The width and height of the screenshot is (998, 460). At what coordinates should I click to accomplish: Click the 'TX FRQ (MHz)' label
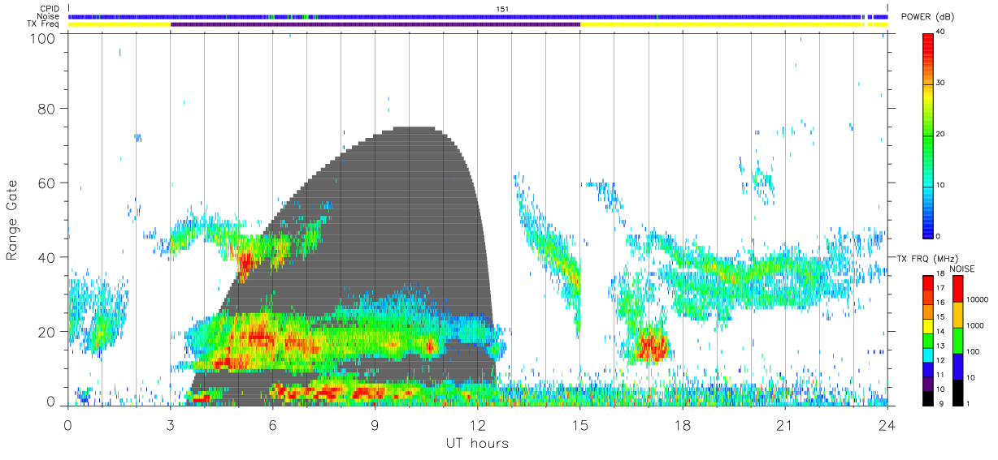click(x=926, y=258)
